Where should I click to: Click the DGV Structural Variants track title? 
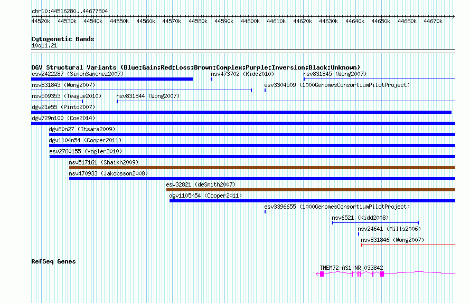click(x=196, y=67)
